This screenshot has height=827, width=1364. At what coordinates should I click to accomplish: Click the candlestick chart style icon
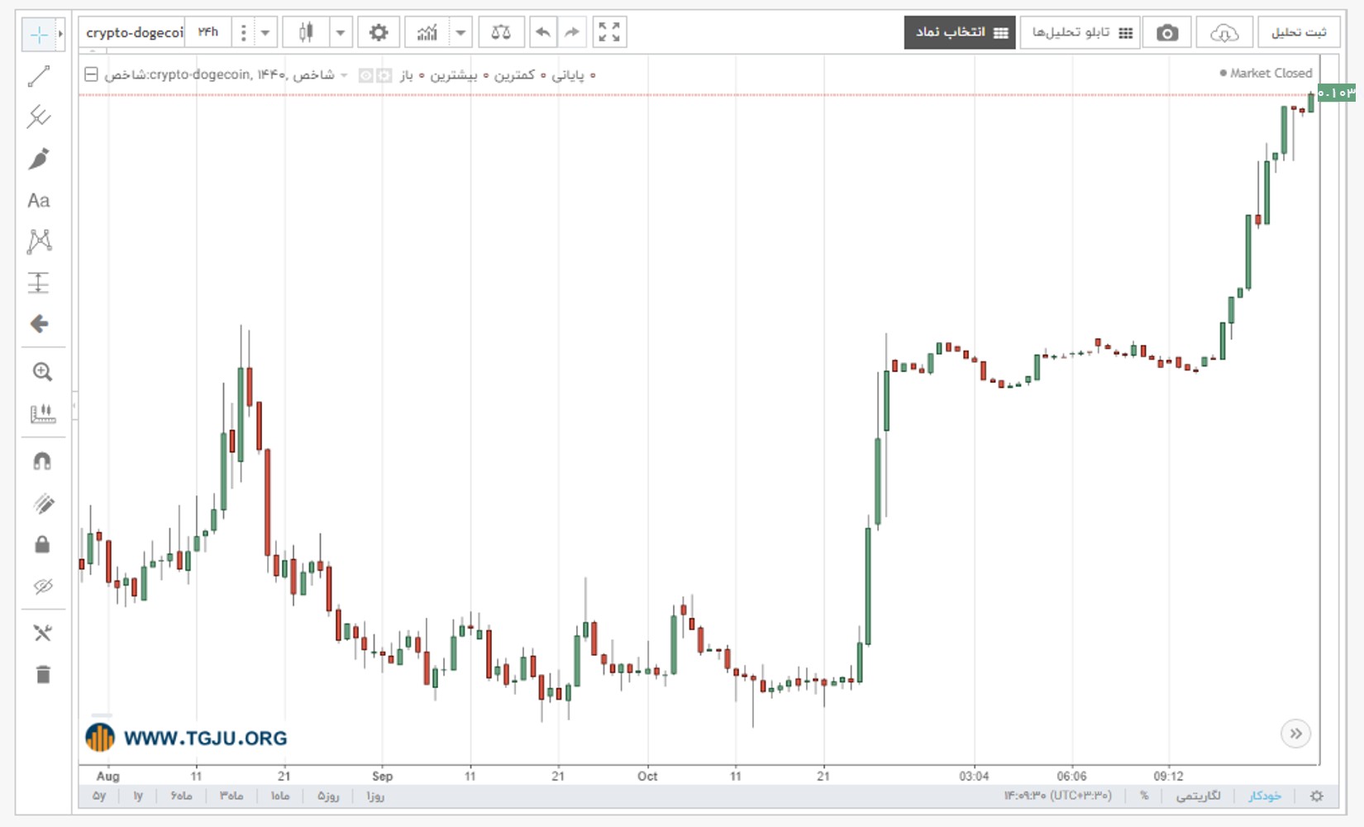pos(306,32)
